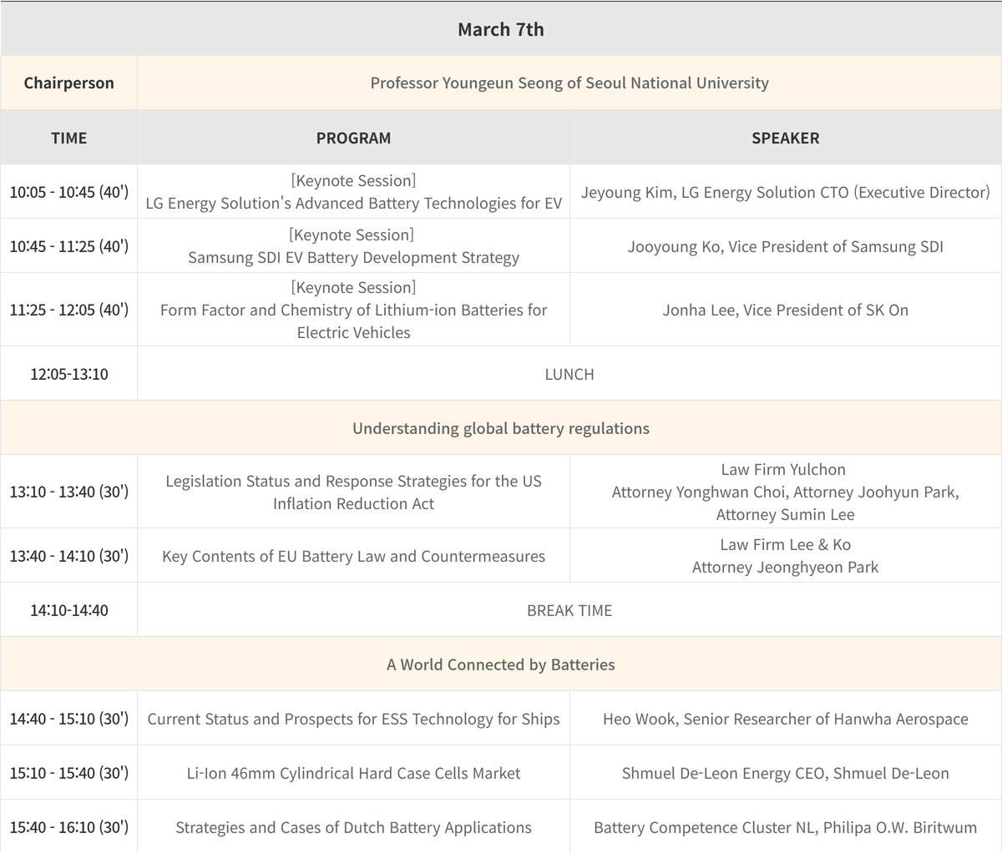Select Li-Ion 46mm Cylindrical Hard Case Cells Market
The image size is (1002, 853).
pos(353,773)
